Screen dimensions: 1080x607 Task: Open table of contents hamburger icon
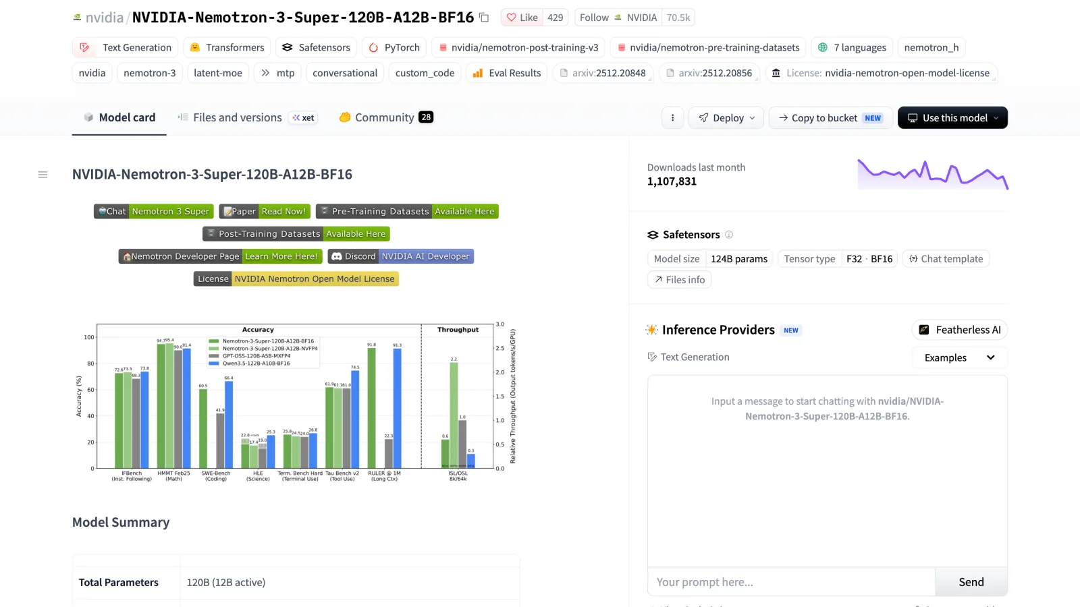pos(43,175)
